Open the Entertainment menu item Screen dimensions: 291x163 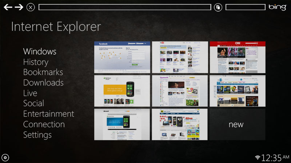click(48, 114)
